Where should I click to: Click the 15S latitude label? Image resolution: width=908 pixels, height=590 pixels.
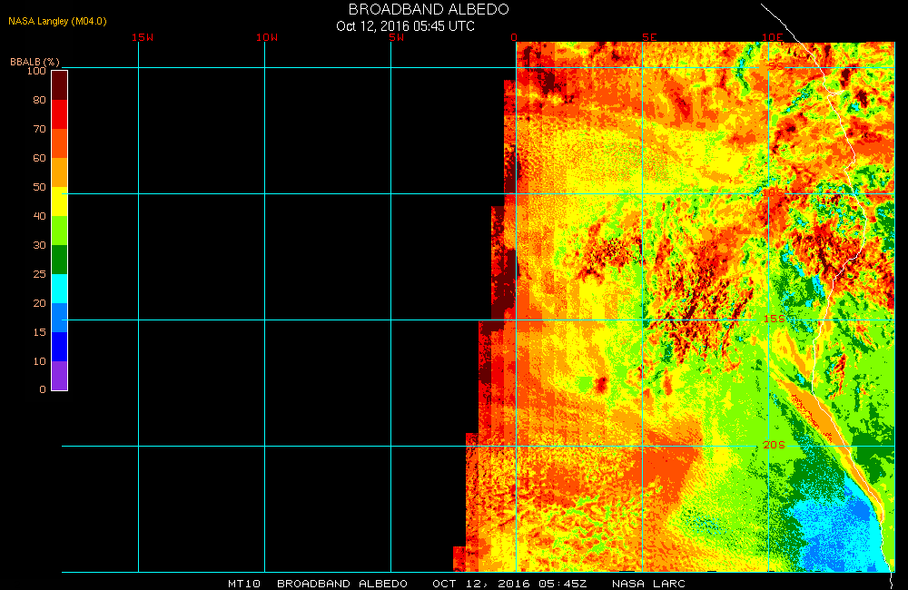775,319
